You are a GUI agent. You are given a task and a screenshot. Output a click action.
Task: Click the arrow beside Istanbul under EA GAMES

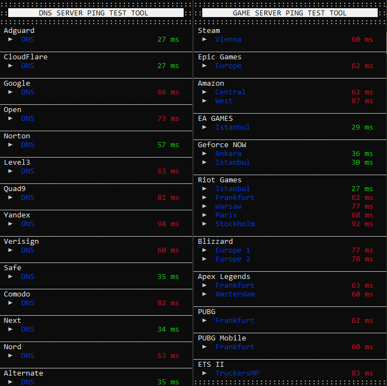pyautogui.click(x=204, y=127)
